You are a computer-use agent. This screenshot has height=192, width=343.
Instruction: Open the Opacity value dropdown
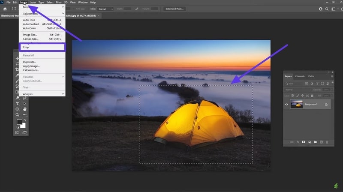point(331,90)
